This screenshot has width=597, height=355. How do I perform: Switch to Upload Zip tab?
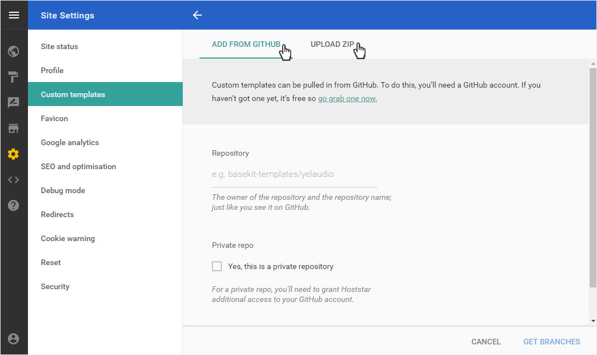[332, 45]
